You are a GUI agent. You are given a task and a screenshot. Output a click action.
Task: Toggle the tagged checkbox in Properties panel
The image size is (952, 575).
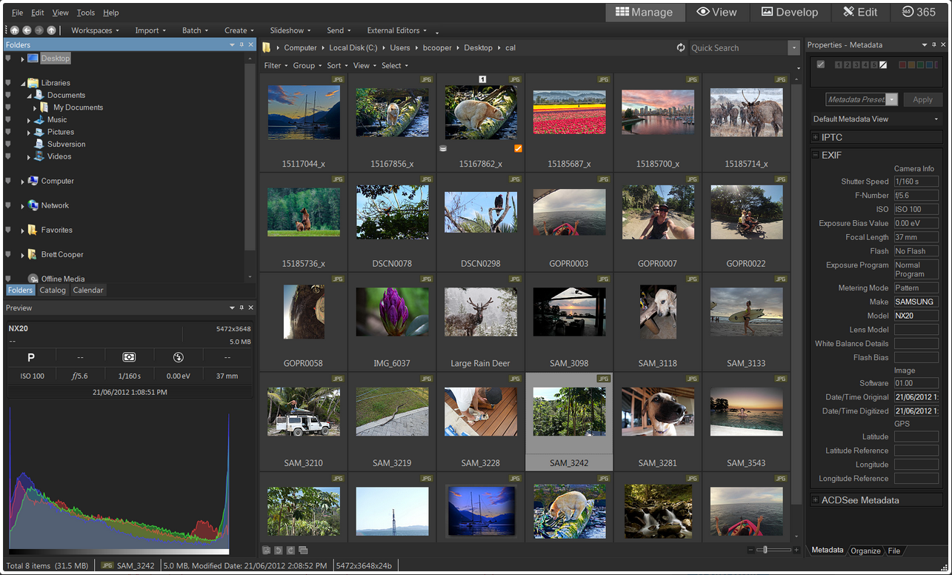pos(820,65)
